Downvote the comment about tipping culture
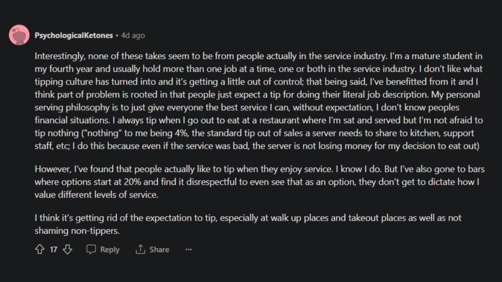This screenshot has height=282, width=502. coord(67,249)
